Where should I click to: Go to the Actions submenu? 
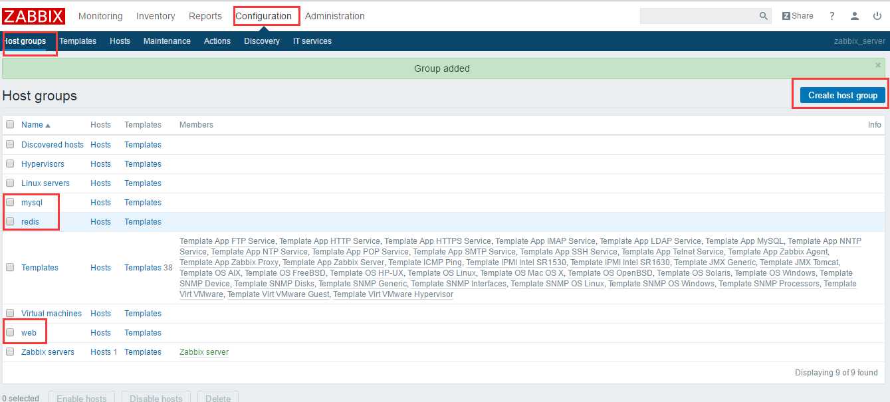coord(217,41)
